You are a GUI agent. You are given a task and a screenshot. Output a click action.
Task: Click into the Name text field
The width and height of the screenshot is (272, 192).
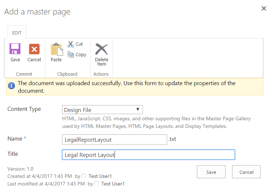tap(114, 139)
